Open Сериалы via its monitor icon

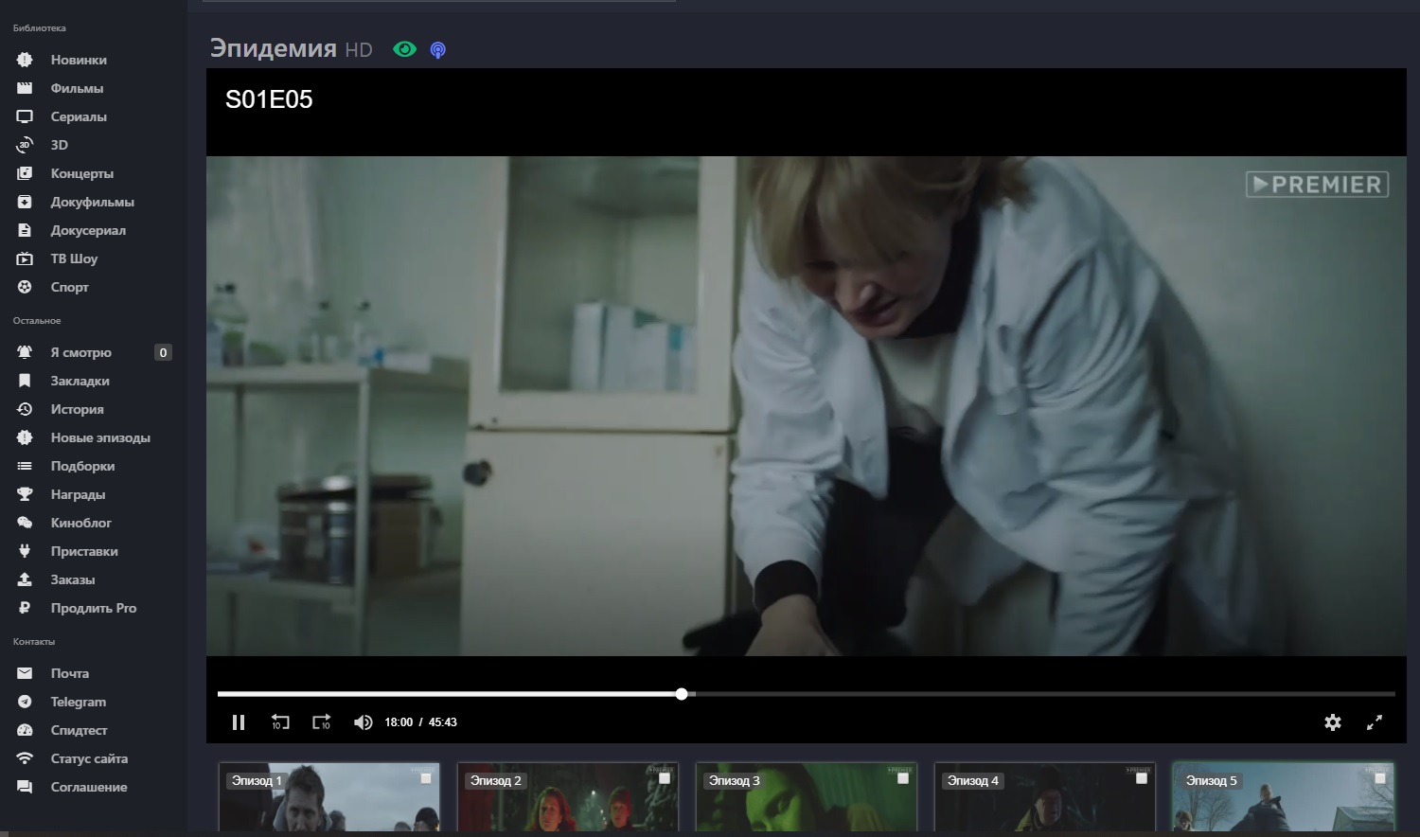pyautogui.click(x=25, y=116)
